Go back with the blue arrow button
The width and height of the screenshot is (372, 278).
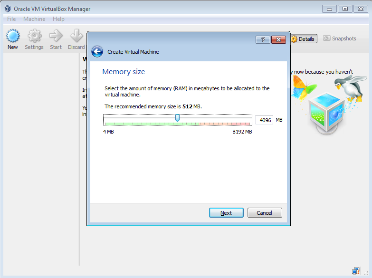[x=97, y=51]
